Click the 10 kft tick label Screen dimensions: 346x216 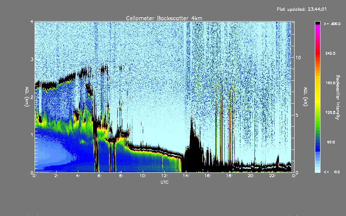pyautogui.click(x=298, y=57)
